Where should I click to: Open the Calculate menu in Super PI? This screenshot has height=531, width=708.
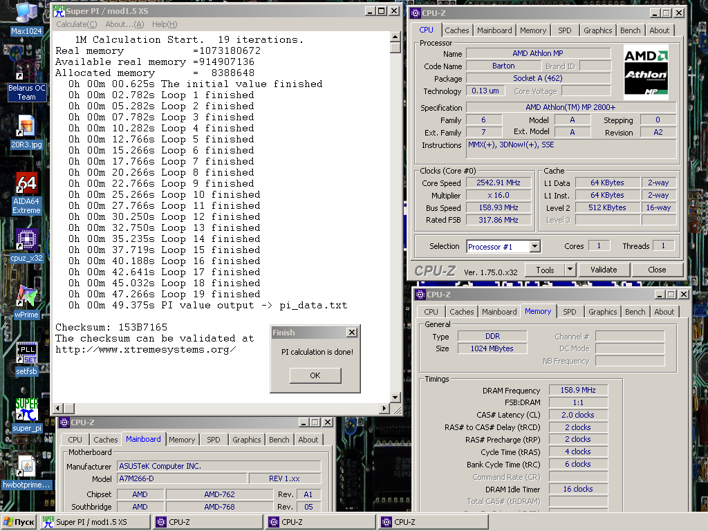pyautogui.click(x=76, y=24)
